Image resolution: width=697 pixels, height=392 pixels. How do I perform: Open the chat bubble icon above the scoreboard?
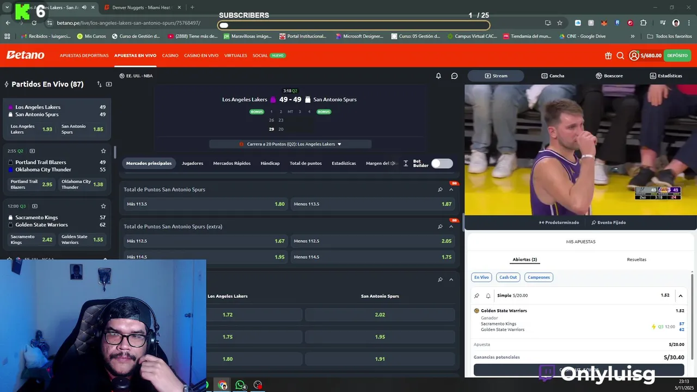(454, 76)
